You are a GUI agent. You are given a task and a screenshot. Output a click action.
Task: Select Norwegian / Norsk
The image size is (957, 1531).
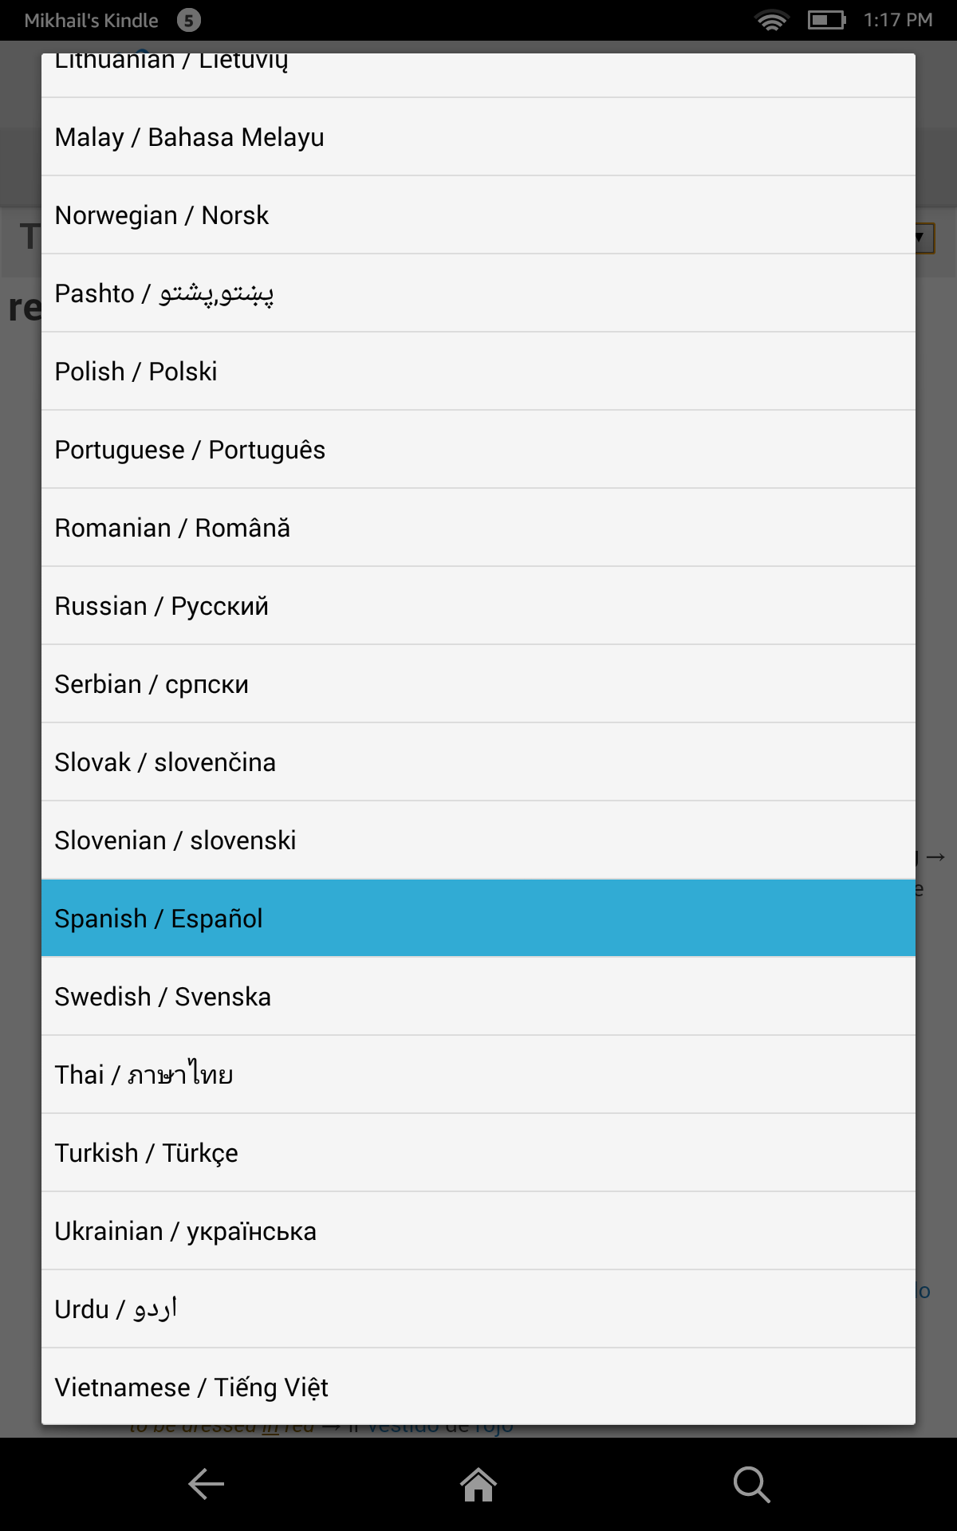[x=478, y=214]
